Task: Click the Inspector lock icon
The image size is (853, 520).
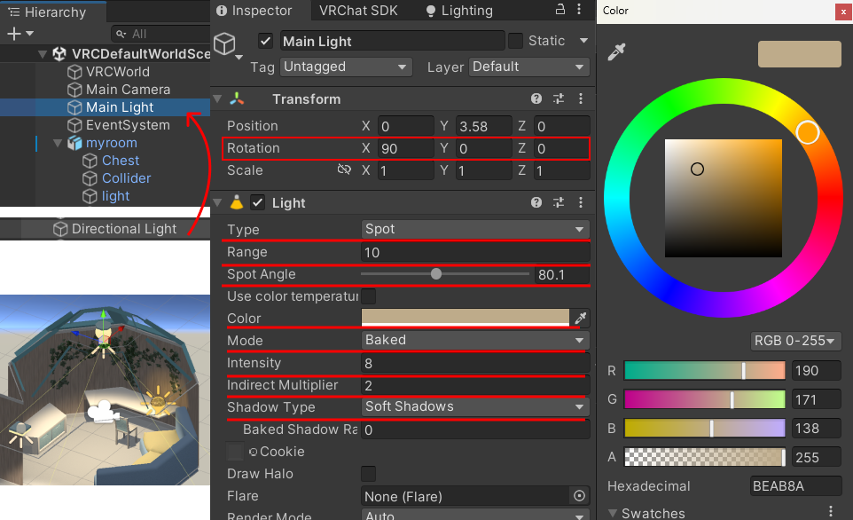Action: pos(560,10)
